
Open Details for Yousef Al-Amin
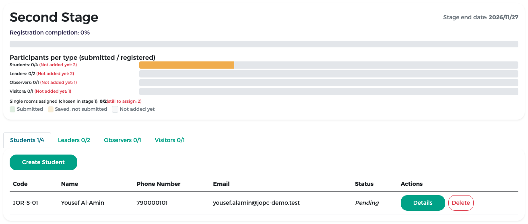423,203
